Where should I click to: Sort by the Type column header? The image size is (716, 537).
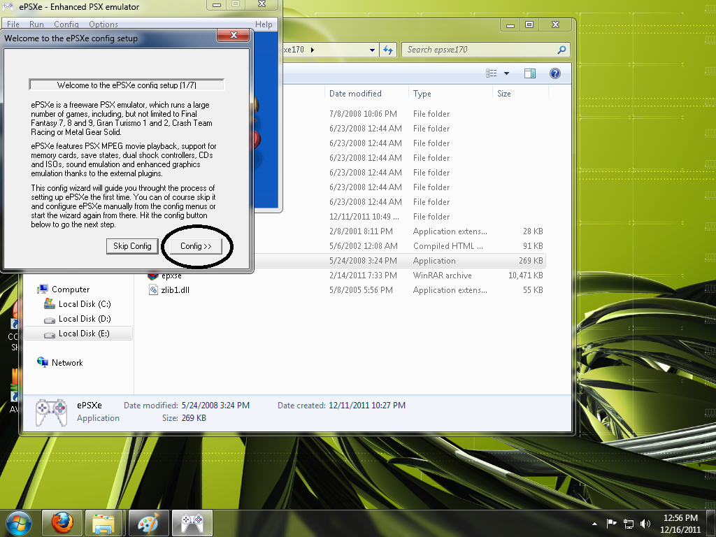(422, 94)
